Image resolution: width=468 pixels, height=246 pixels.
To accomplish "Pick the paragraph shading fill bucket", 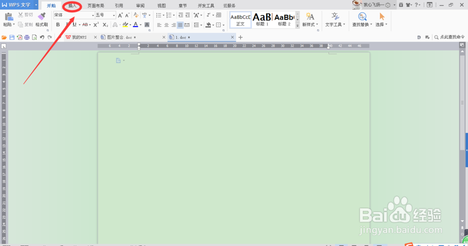I will 209,25.
